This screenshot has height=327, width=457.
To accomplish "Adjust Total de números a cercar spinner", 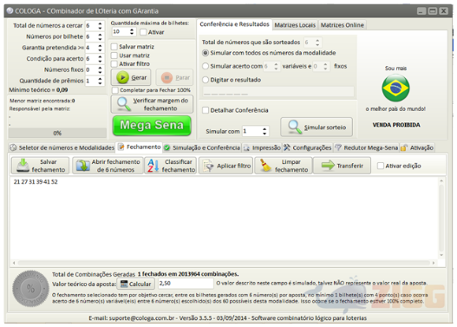I will [x=100, y=26].
